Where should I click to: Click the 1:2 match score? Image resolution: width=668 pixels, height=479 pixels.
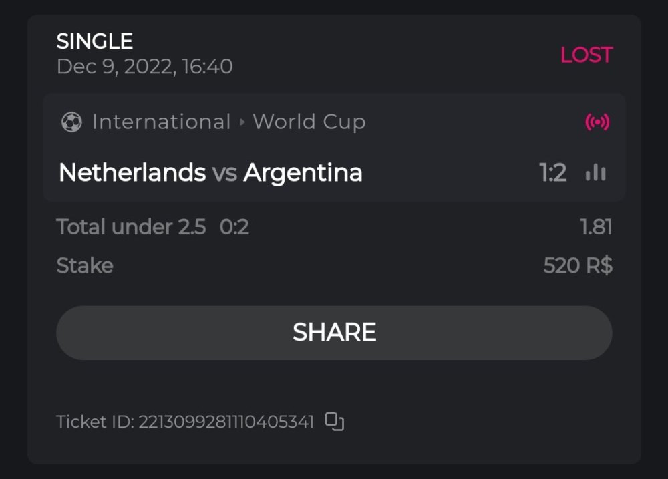pos(553,173)
